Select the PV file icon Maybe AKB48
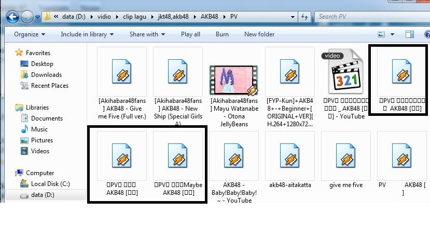 click(x=178, y=156)
